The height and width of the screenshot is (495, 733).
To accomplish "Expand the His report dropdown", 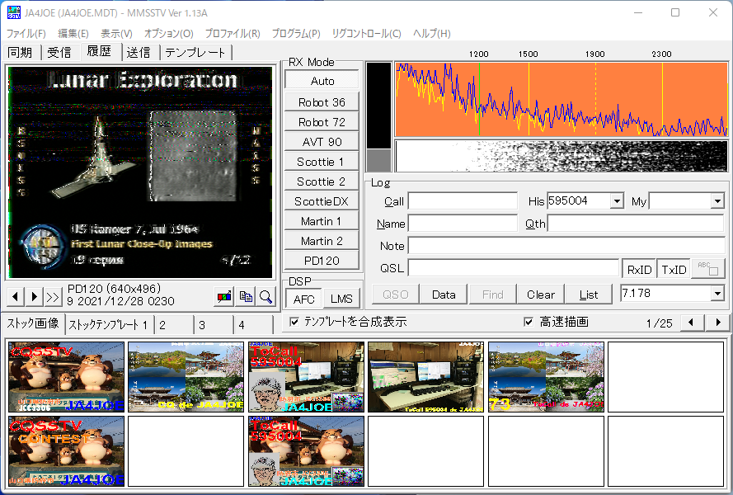I will (x=617, y=201).
